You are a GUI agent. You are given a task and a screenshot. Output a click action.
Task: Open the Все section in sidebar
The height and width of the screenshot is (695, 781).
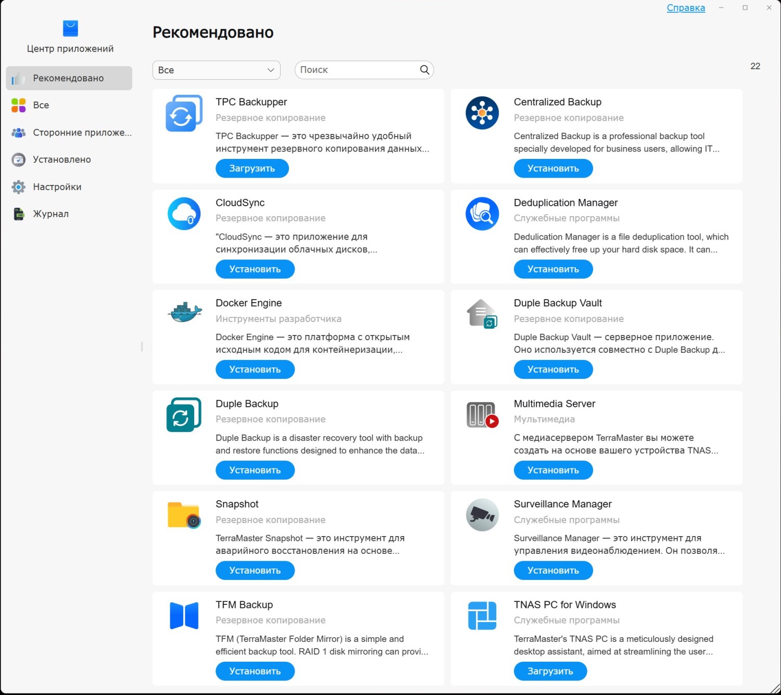(x=69, y=105)
